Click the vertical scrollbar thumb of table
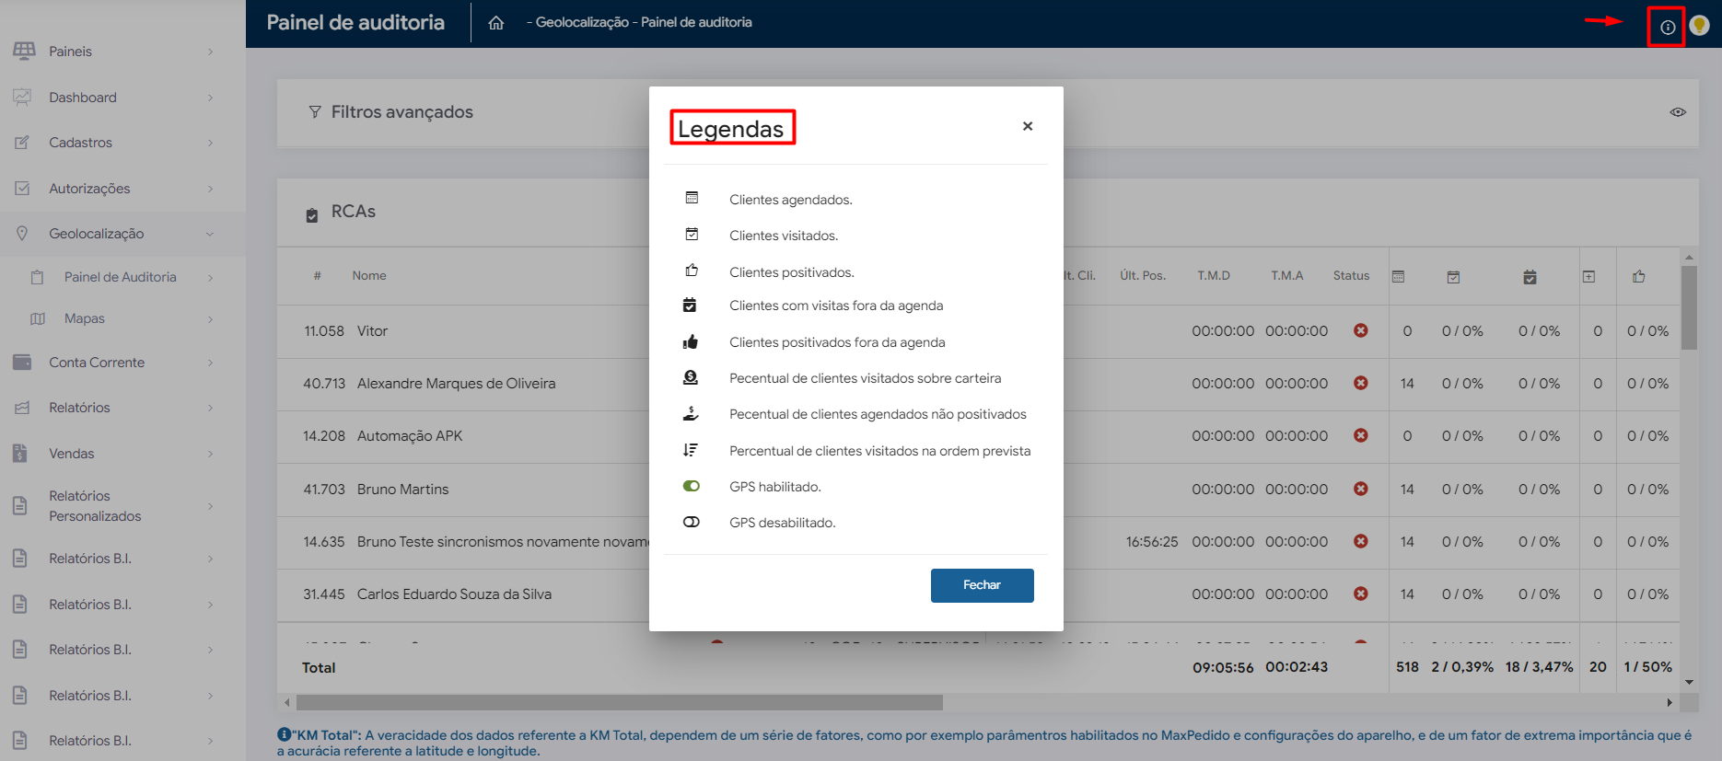1722x761 pixels. (x=1689, y=308)
